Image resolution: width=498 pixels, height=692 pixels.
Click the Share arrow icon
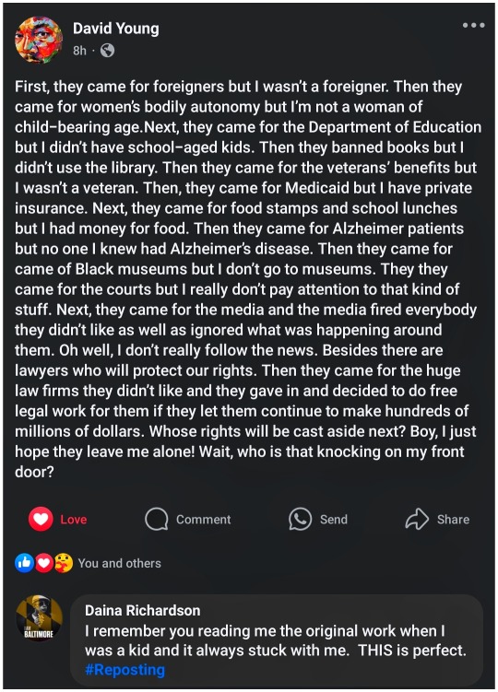[417, 519]
